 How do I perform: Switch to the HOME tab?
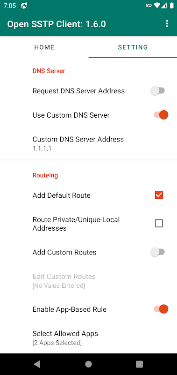click(44, 47)
